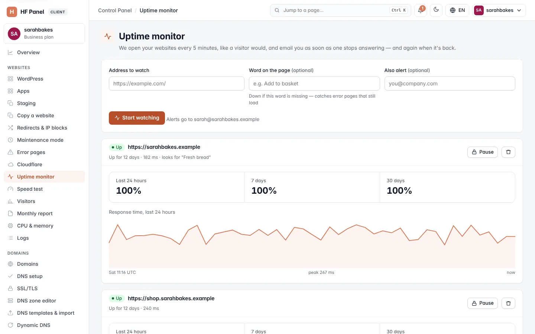Open the sarahbakes Business plan card

point(44,33)
